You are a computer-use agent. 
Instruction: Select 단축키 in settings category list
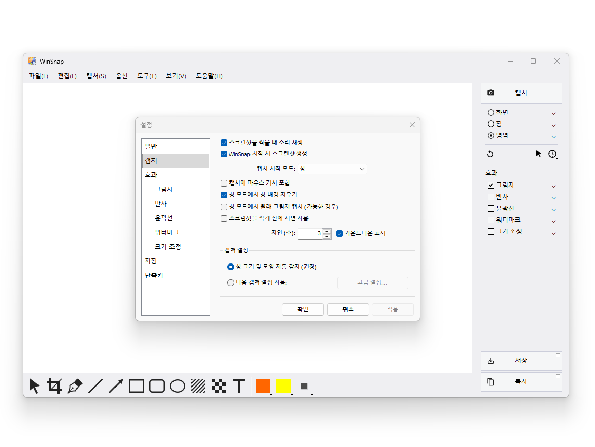176,275
